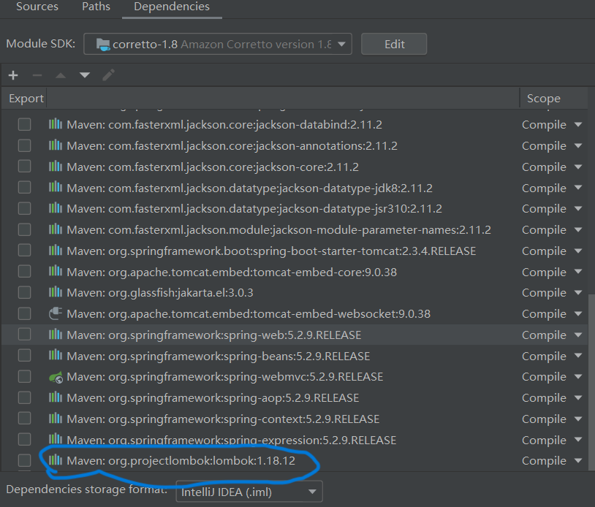The width and height of the screenshot is (595, 507).
Task: Click library icon for spring-beans:5.2.9.RELEASE
Action: tap(56, 356)
